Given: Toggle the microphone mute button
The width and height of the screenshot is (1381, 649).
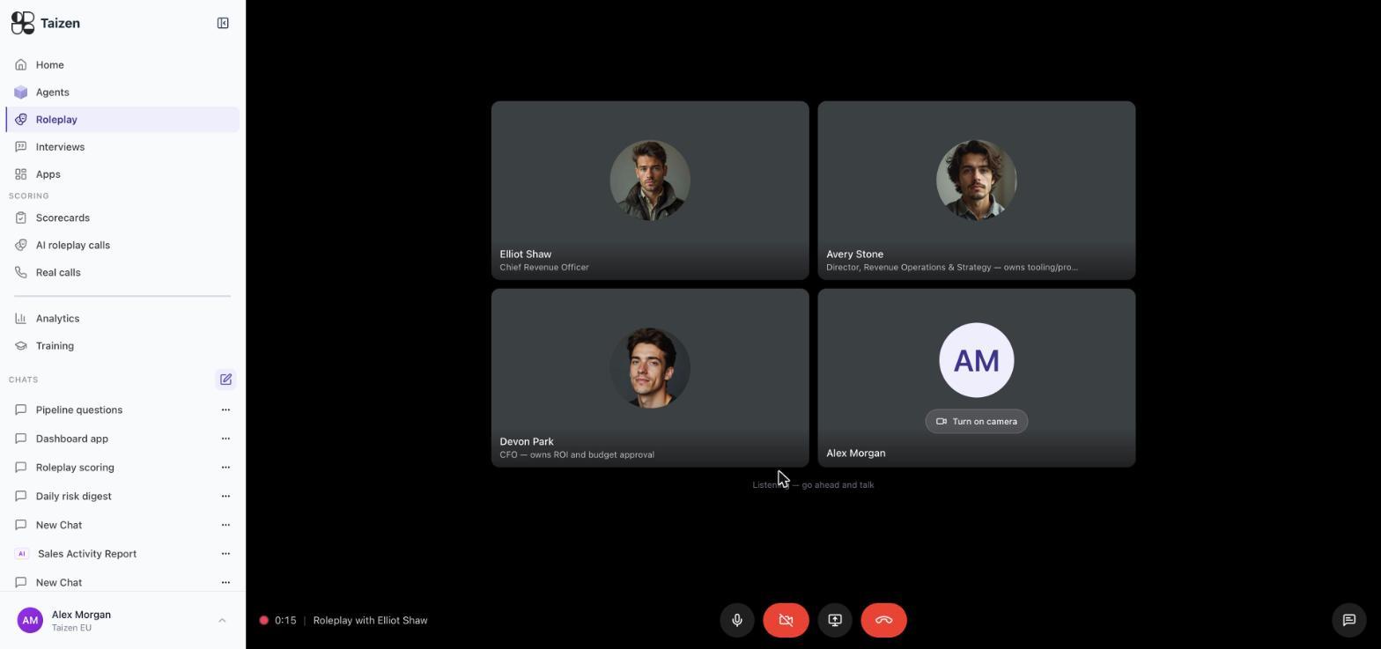Looking at the screenshot, I should pos(737,620).
